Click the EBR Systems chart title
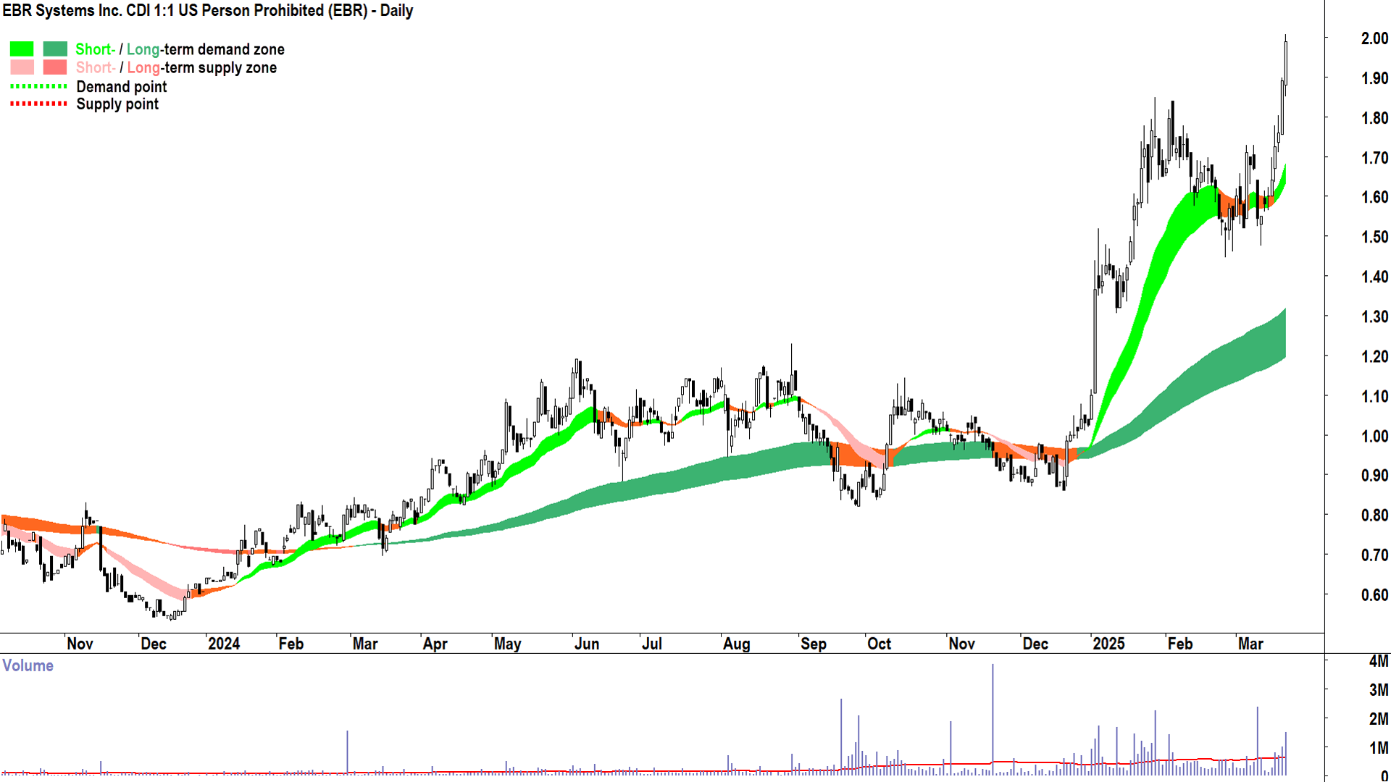This screenshot has width=1391, height=782. (207, 11)
